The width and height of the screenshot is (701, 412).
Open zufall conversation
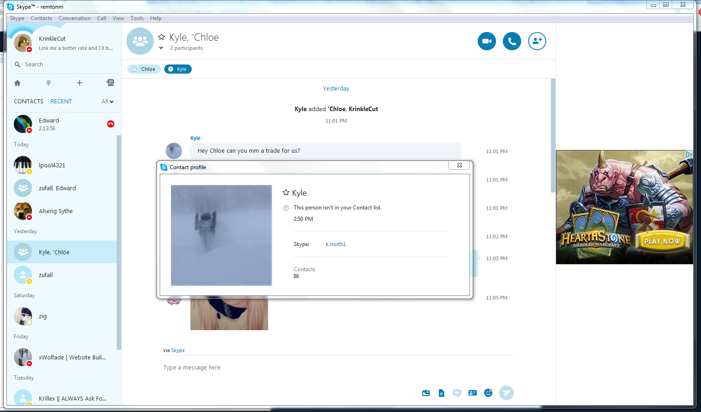coord(62,275)
